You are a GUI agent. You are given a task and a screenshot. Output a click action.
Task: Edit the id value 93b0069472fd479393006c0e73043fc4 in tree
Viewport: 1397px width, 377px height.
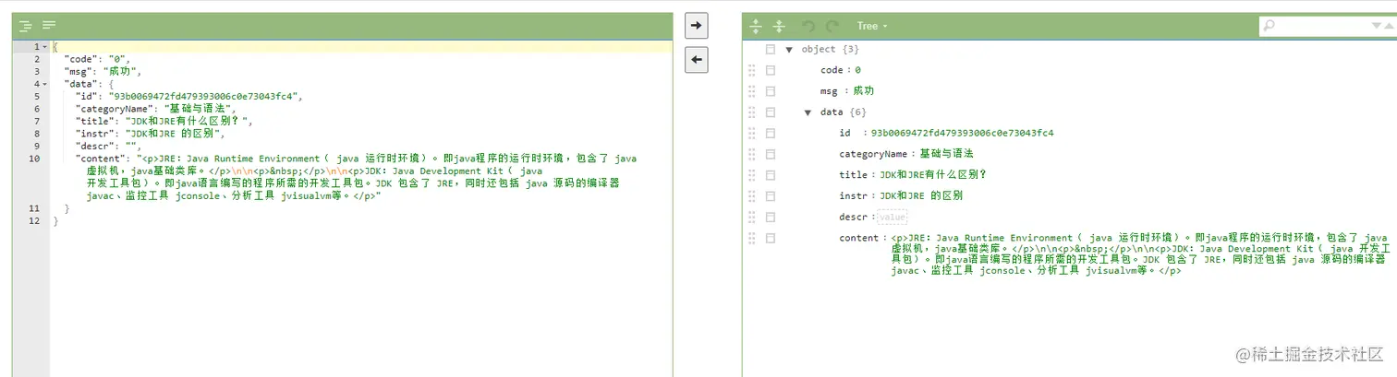pyautogui.click(x=962, y=133)
